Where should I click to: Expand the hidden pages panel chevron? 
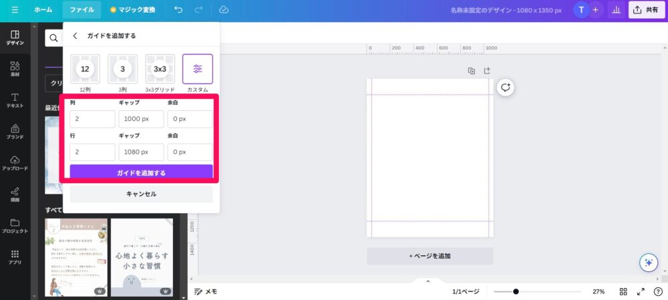[428, 281]
